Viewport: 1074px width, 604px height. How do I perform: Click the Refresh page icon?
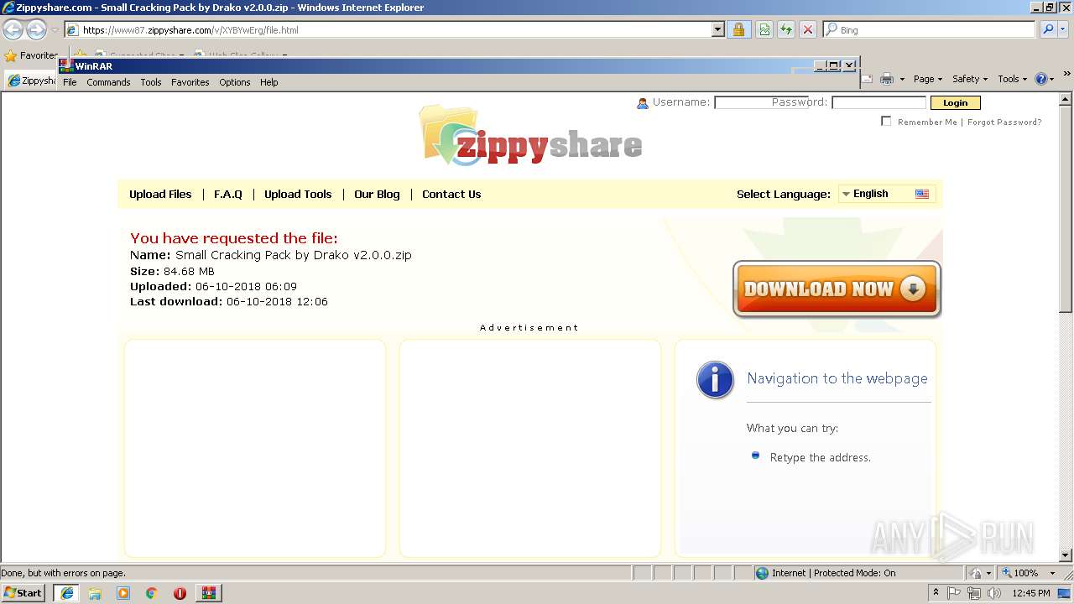pos(786,29)
